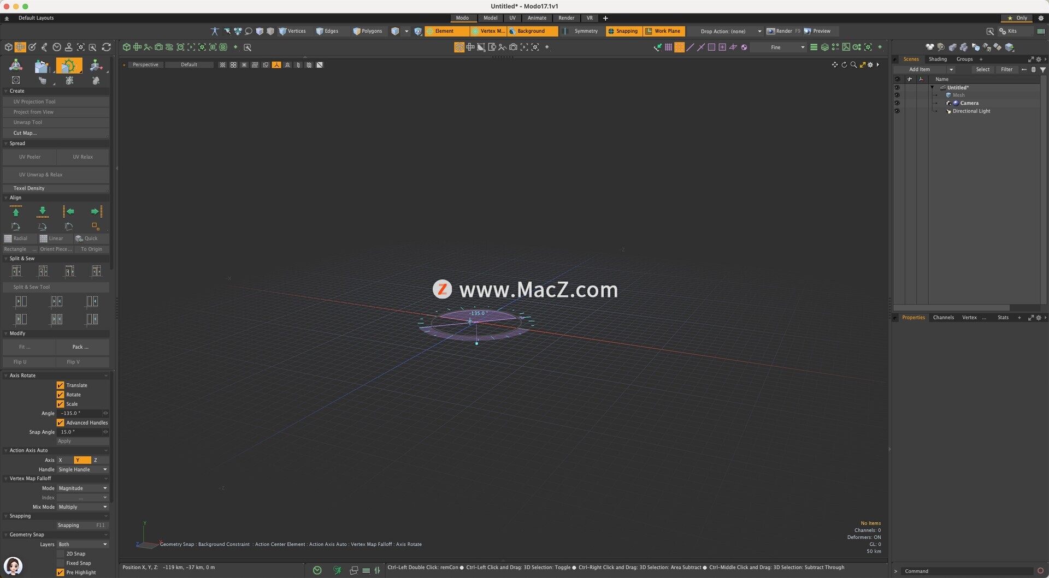Toggle the Scale checkbox
The width and height of the screenshot is (1049, 578).
pos(61,404)
